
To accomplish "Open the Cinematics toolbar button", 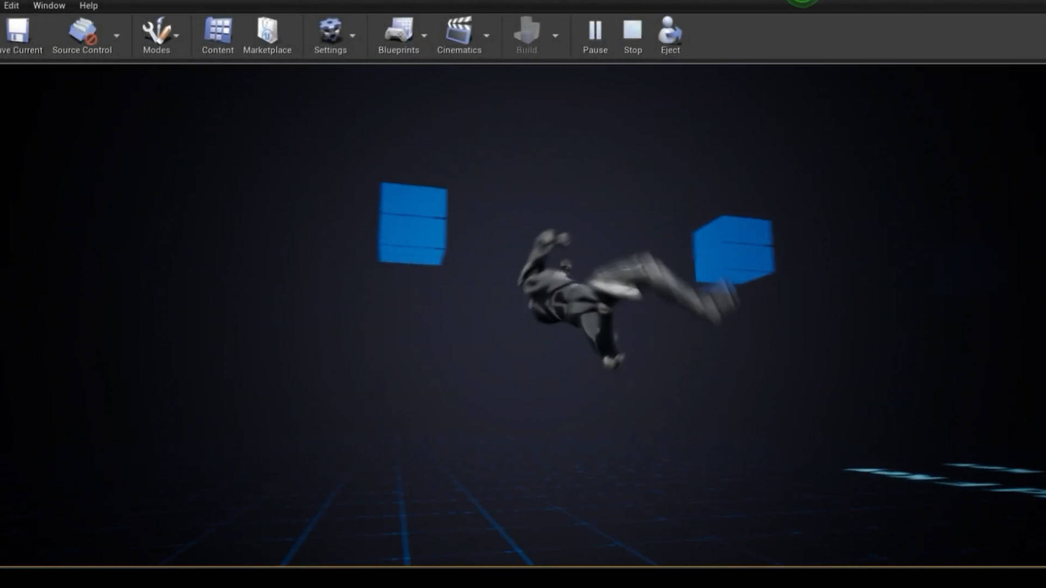I will point(459,36).
